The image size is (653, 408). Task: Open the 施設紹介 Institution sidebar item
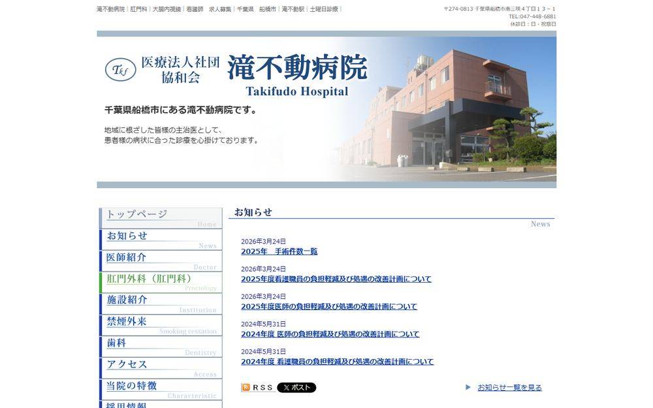coord(161,304)
